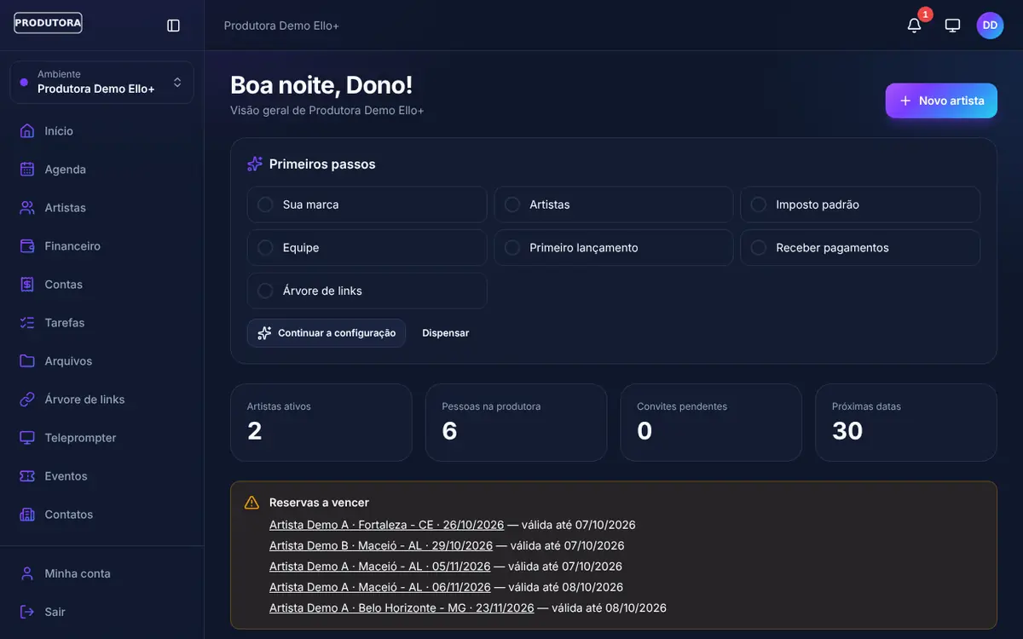Expand the Ambiente selector chevron arrows
Image resolution: width=1023 pixels, height=639 pixels.
tap(177, 82)
